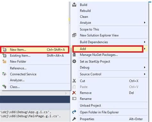Click the New Folder icon
The height and width of the screenshot is (122, 152).
pyautogui.click(x=4, y=61)
